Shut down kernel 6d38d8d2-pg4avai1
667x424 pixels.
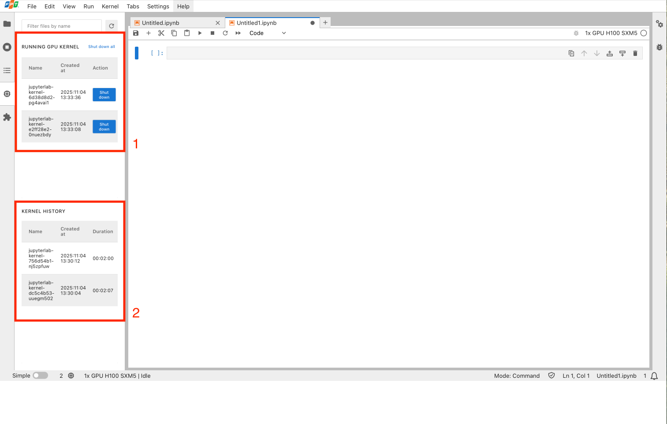click(104, 95)
